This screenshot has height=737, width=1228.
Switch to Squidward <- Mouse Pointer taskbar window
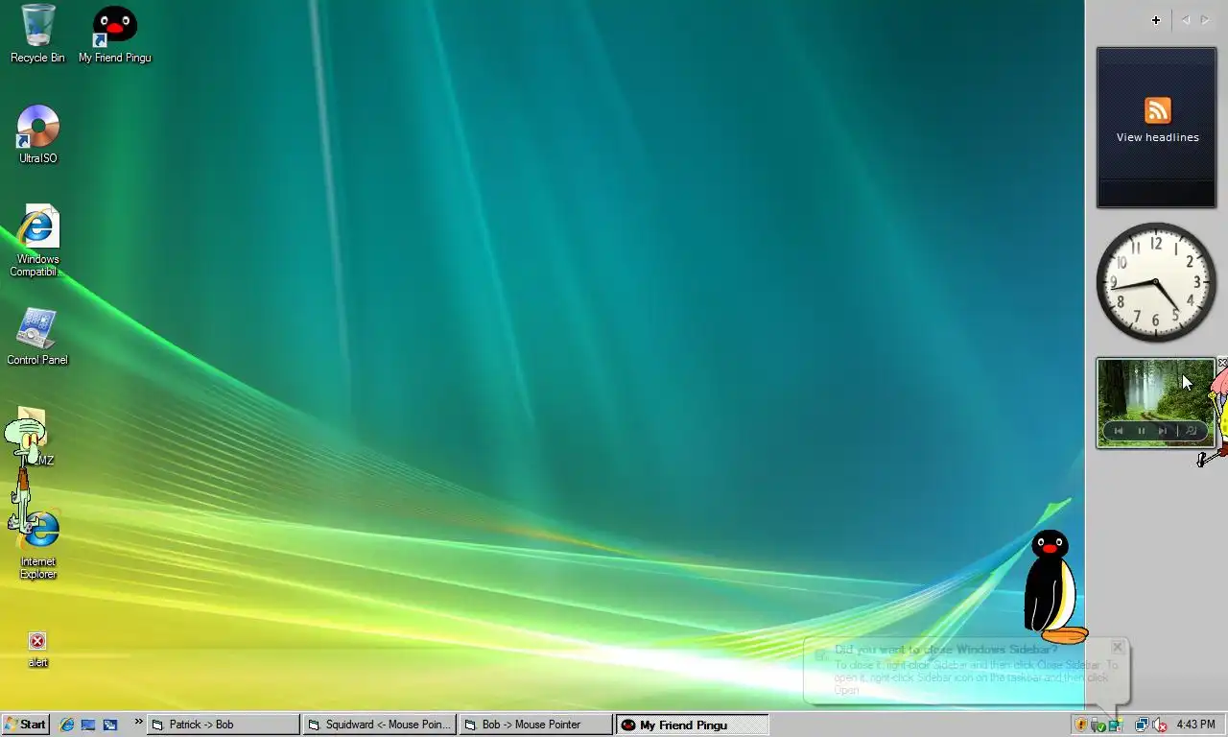click(380, 725)
